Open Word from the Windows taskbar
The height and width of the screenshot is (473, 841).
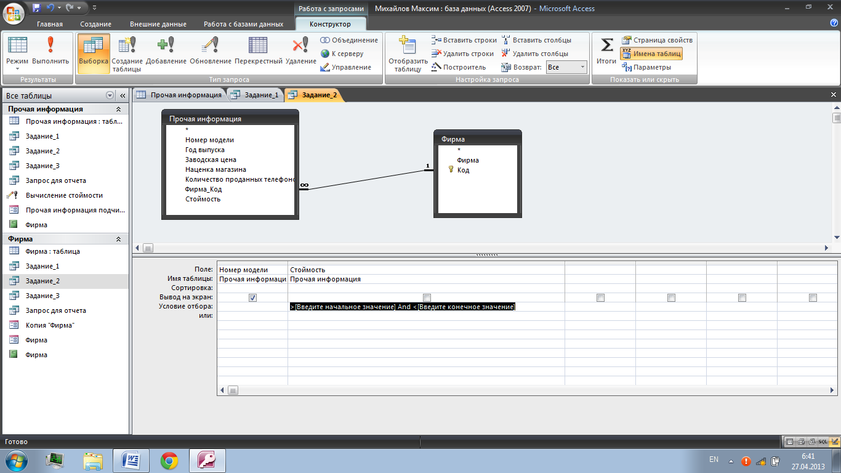131,460
